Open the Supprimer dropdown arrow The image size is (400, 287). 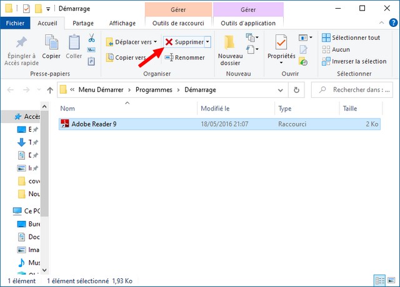pyautogui.click(x=207, y=42)
